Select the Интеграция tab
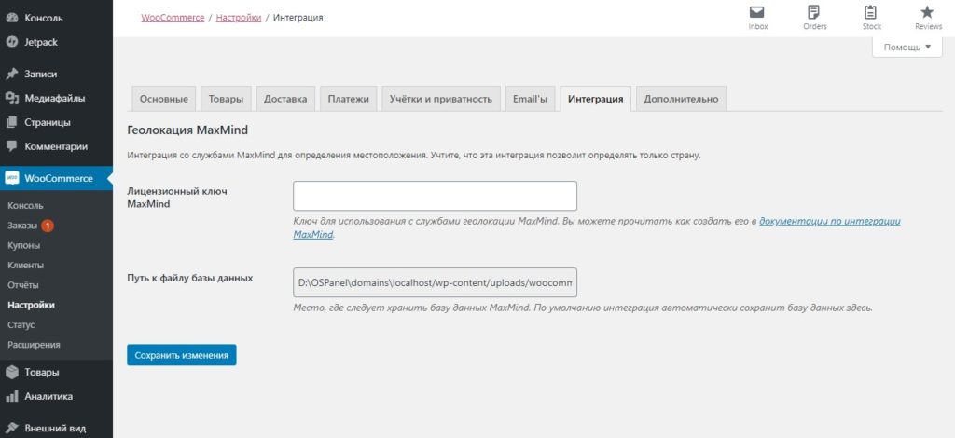The image size is (955, 438). (x=596, y=99)
